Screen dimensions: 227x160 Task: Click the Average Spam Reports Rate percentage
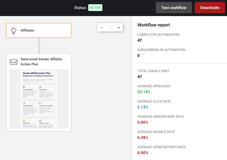point(143,153)
